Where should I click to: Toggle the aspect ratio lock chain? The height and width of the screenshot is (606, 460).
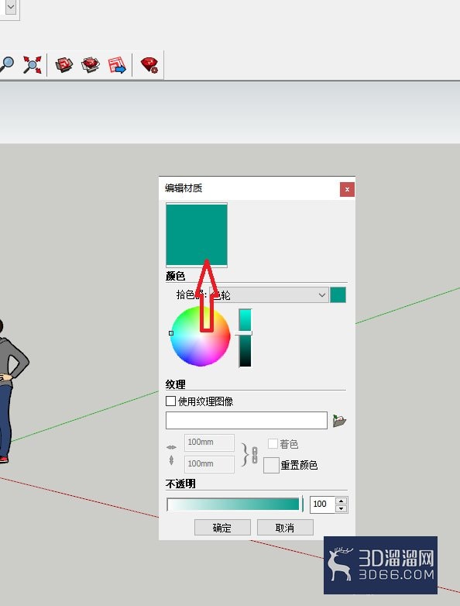tap(255, 455)
